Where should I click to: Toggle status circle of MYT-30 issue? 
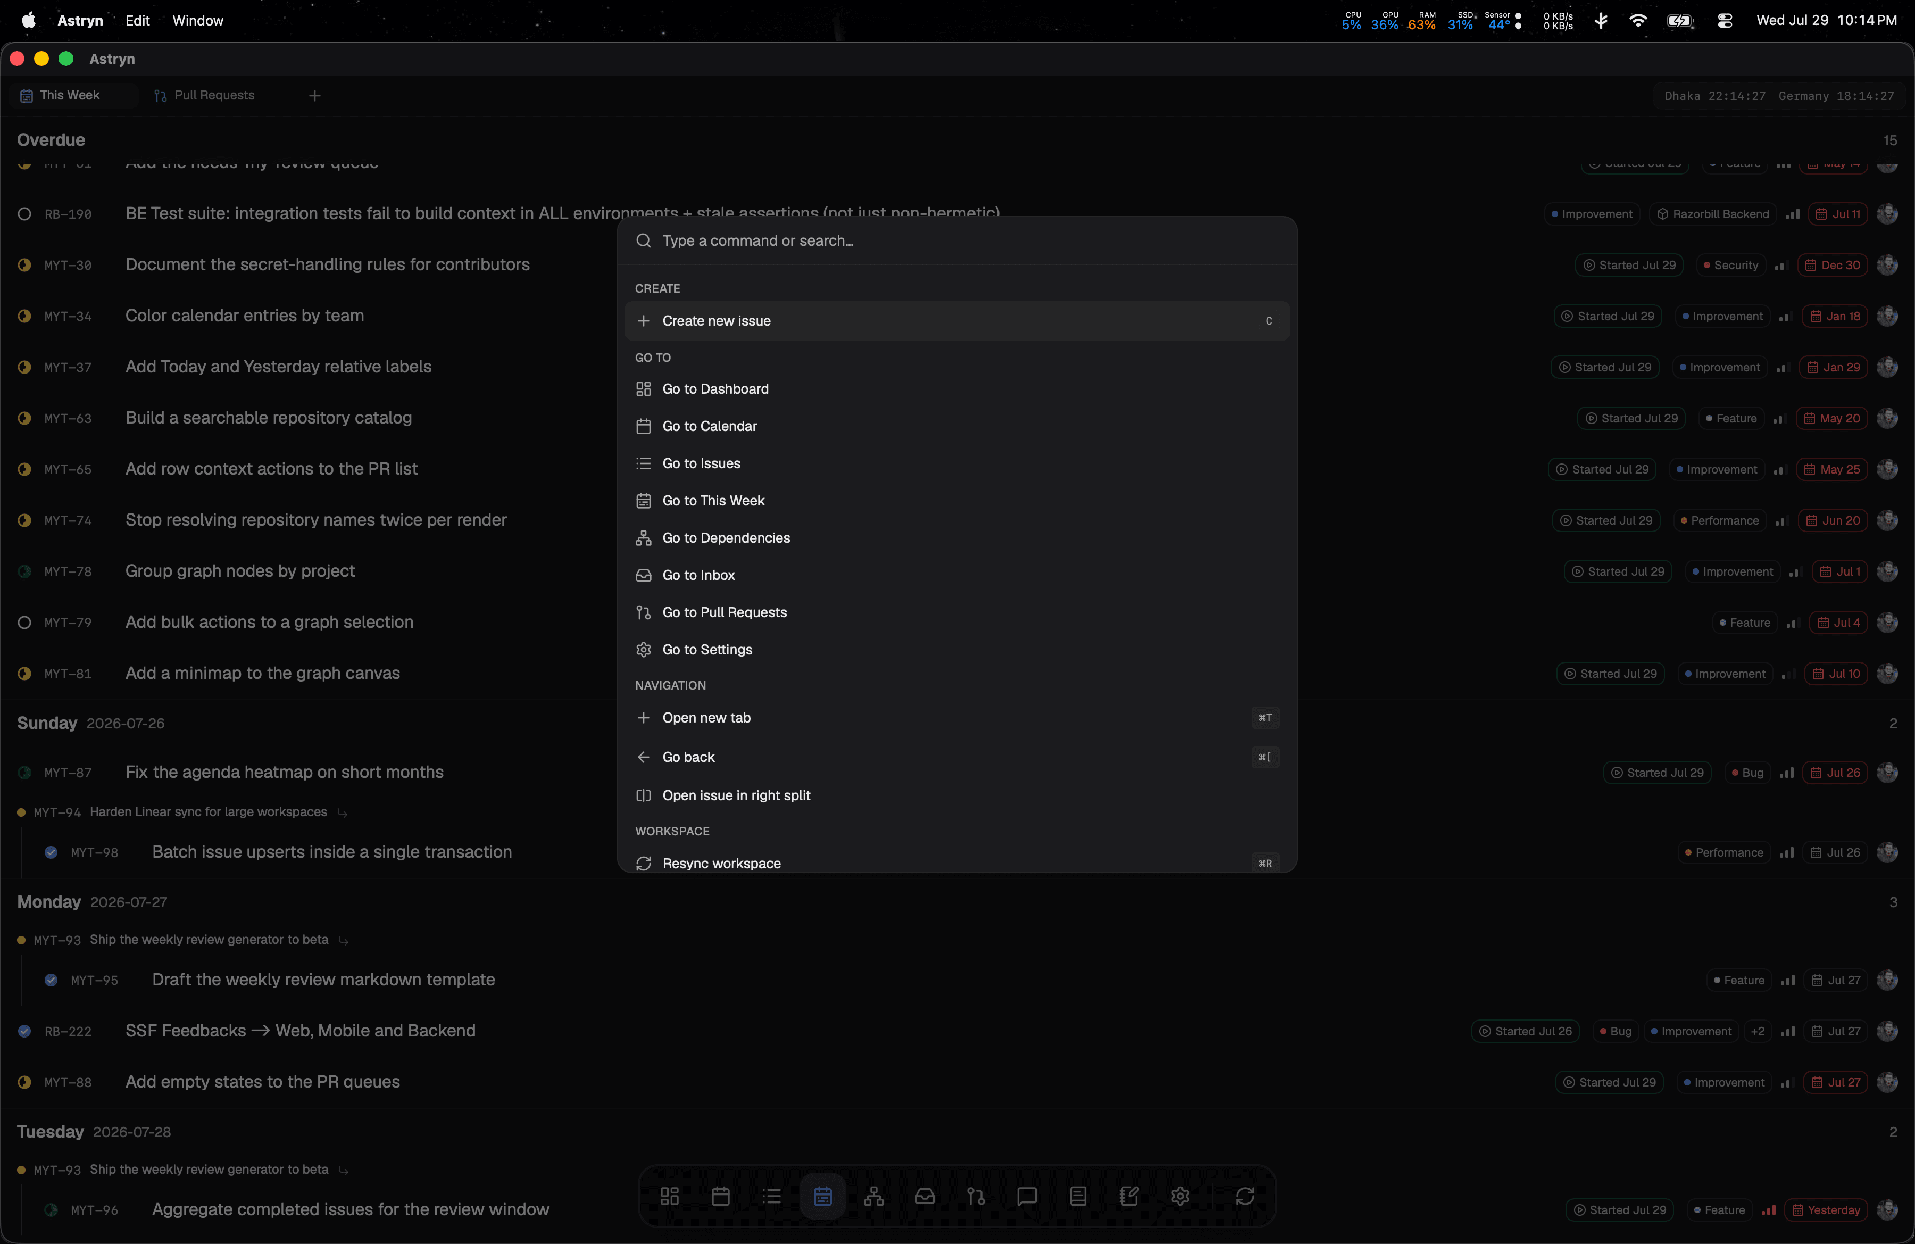(x=25, y=265)
